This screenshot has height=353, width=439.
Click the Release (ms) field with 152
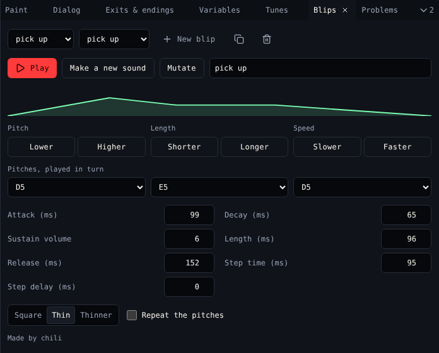189,263
